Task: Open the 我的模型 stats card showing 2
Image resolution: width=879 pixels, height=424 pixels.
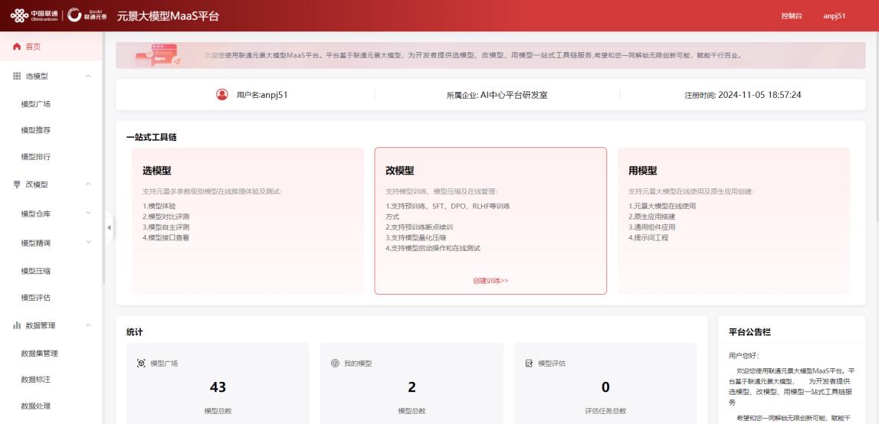Action: [412, 383]
